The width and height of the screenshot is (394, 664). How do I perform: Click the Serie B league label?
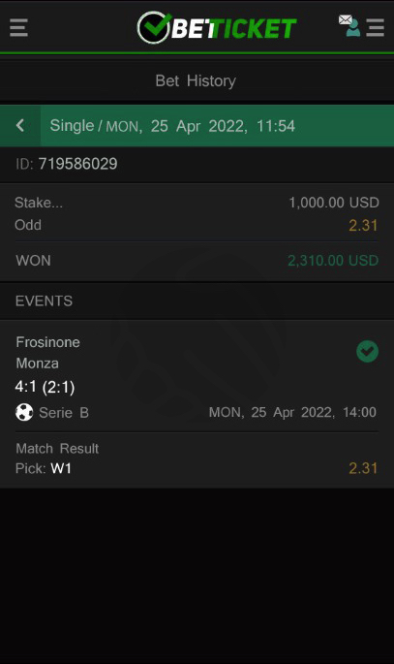pyautogui.click(x=64, y=413)
